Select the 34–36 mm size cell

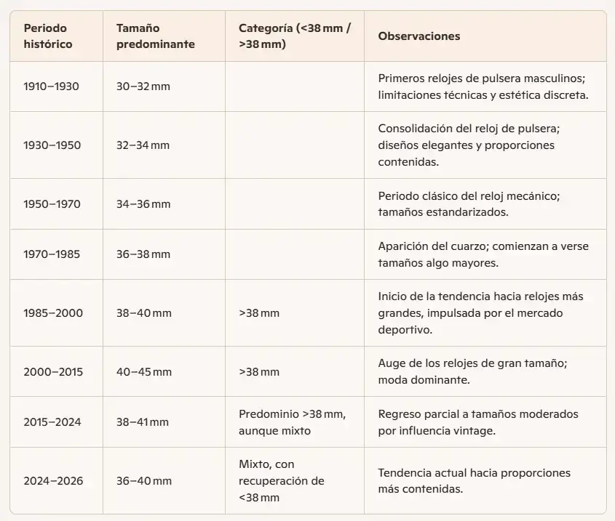pos(143,204)
